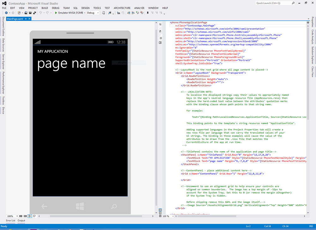The height and width of the screenshot is (230, 316).
Task: Select the 'MY APPLICATION' text in designer
Action: (x=52, y=51)
